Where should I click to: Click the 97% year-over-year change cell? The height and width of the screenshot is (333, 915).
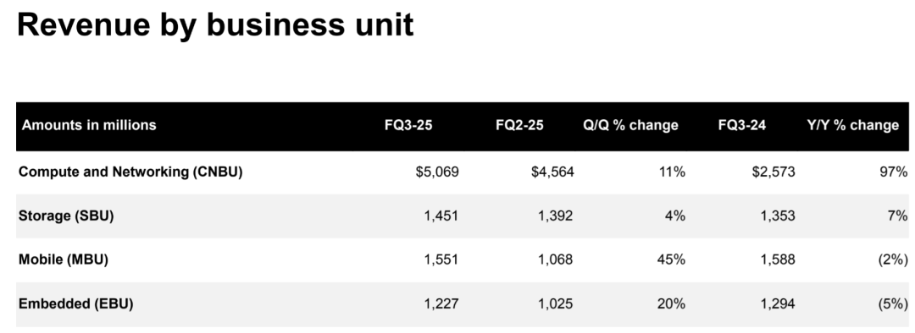(895, 172)
